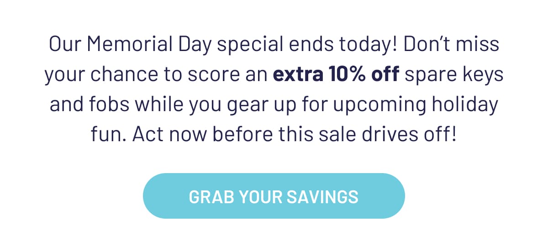Click the word 'score'

click(212, 75)
